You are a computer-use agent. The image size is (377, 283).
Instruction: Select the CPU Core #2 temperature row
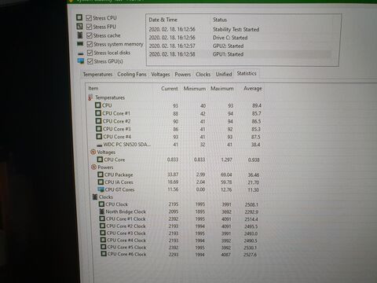click(178, 121)
